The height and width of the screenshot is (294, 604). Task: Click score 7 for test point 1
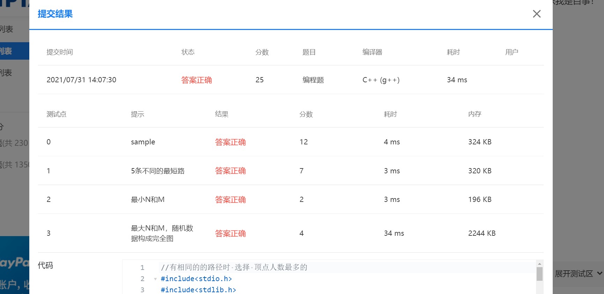(x=301, y=171)
